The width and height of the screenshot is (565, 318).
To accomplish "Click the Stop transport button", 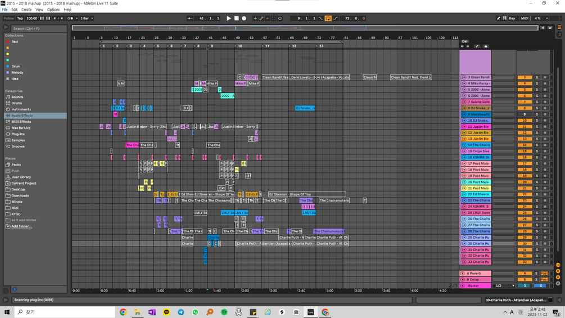I will pos(236,18).
